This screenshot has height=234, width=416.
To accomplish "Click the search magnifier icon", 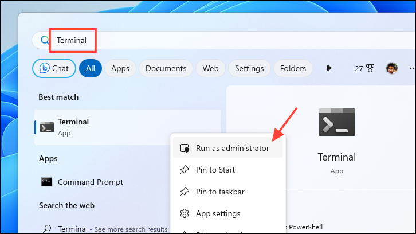I will [x=44, y=40].
